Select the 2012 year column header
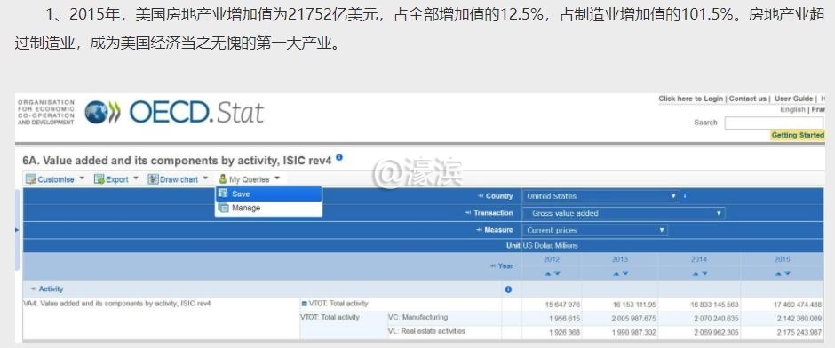The image size is (835, 348). (551, 259)
